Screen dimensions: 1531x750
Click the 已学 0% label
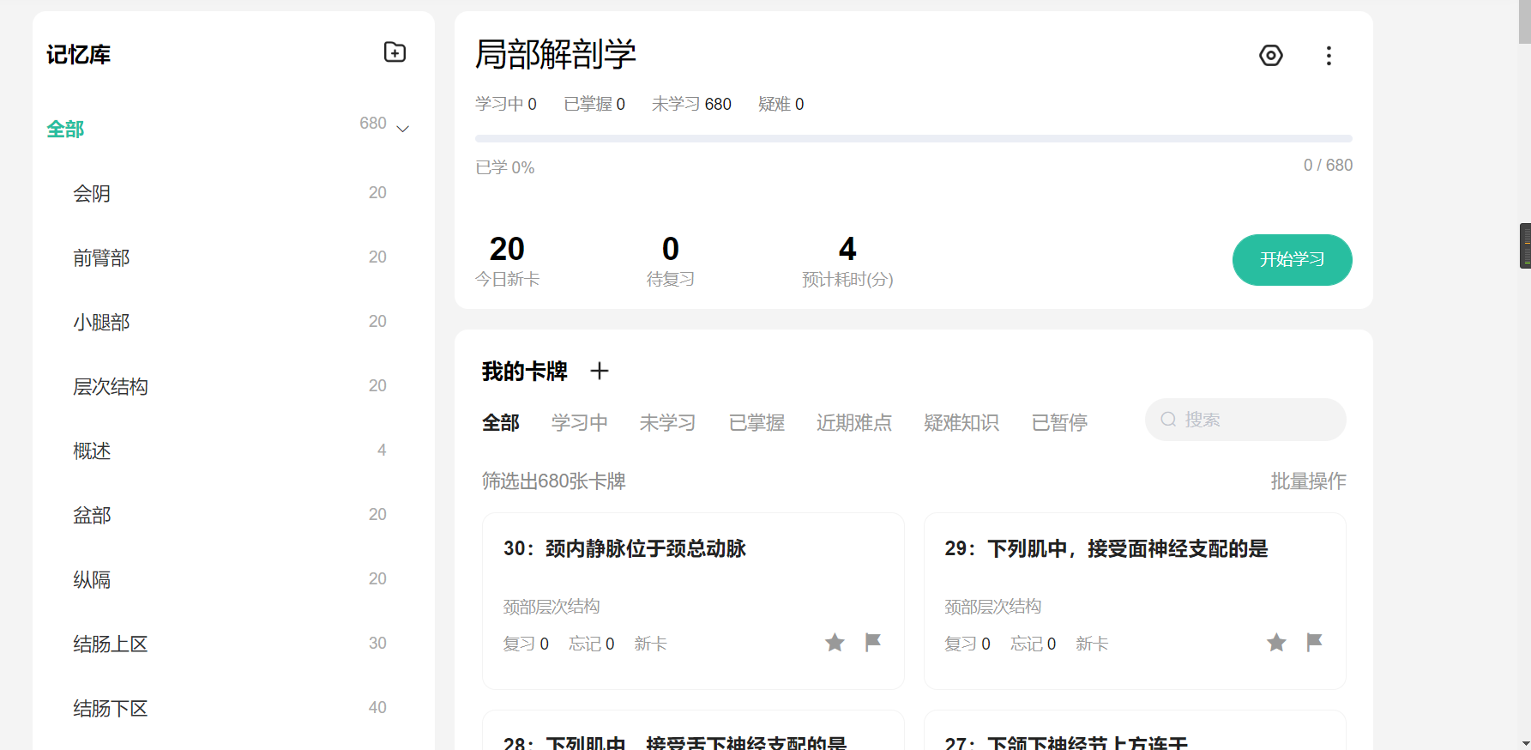coord(505,167)
